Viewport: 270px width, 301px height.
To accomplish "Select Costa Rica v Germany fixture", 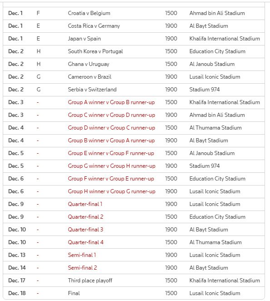I will pos(93,26).
